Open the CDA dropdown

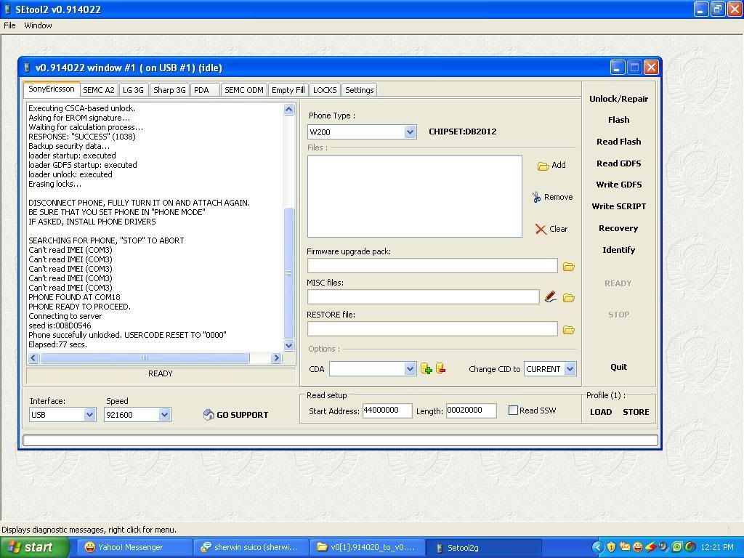click(x=410, y=368)
